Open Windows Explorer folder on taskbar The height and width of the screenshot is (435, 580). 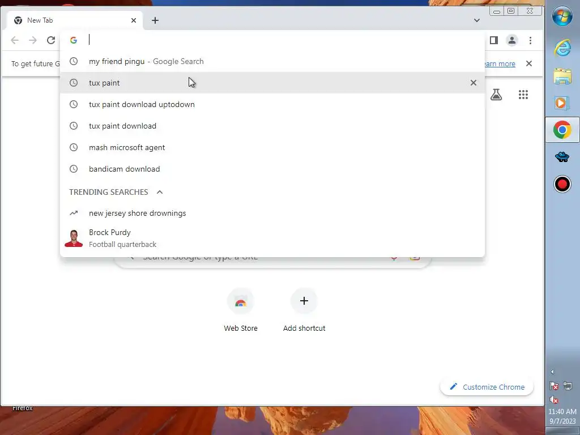[x=562, y=76]
